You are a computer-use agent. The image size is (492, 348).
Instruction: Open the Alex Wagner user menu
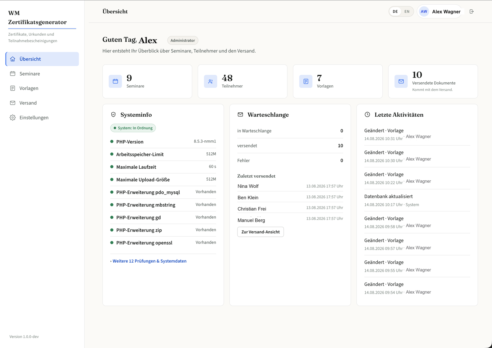(440, 12)
